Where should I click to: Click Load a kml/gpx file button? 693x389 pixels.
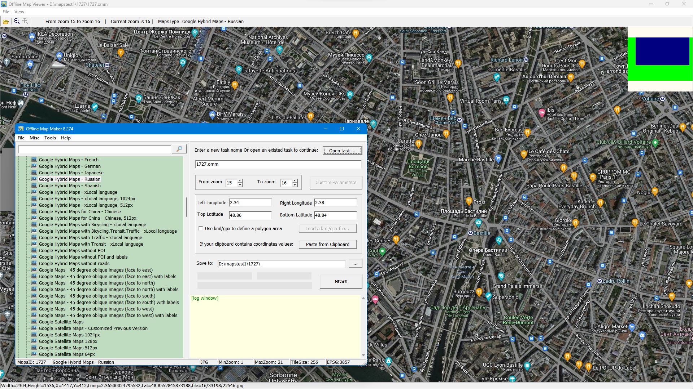tap(328, 229)
